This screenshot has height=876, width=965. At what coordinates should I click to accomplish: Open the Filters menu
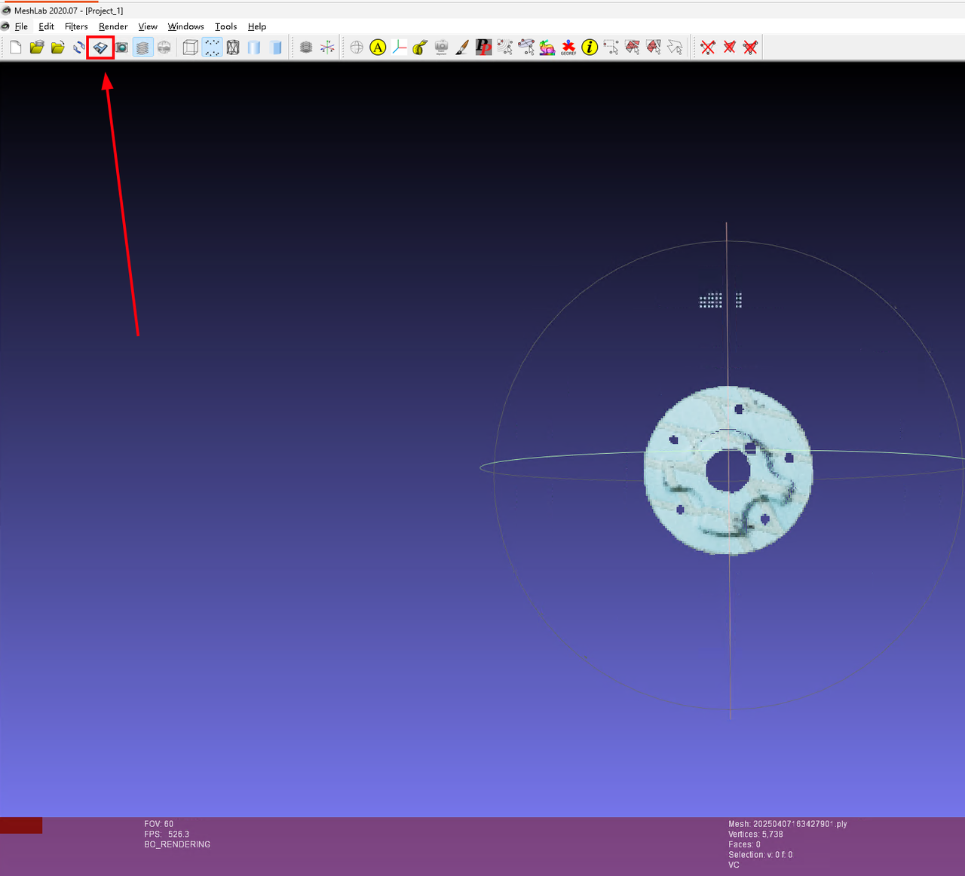76,26
